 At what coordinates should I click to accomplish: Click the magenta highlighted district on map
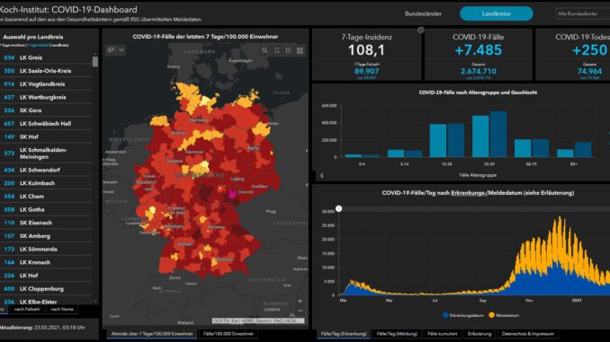tap(233, 194)
